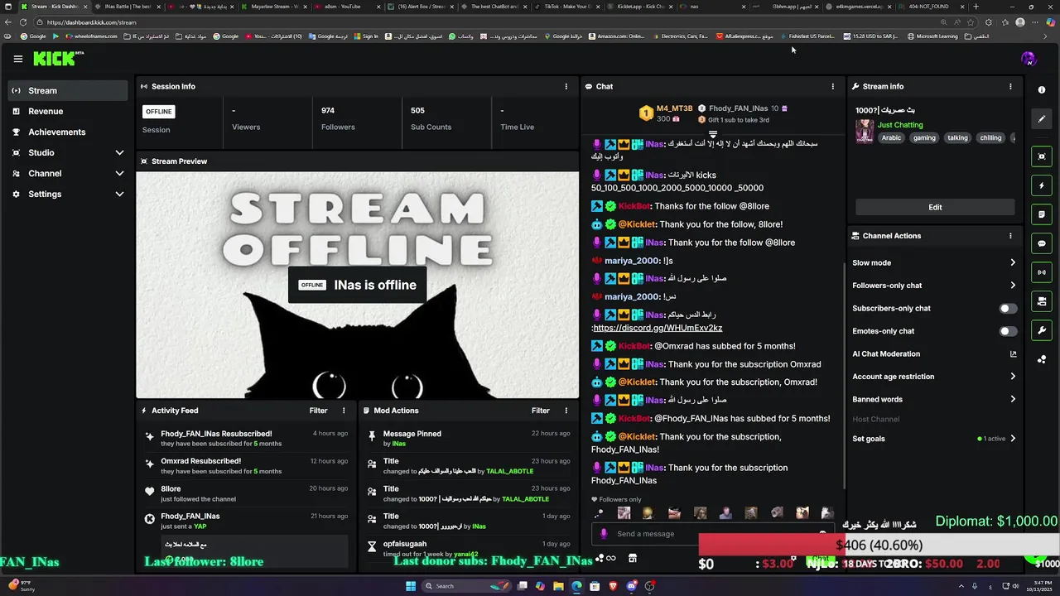Open the user profile avatar menu

coord(1029,59)
